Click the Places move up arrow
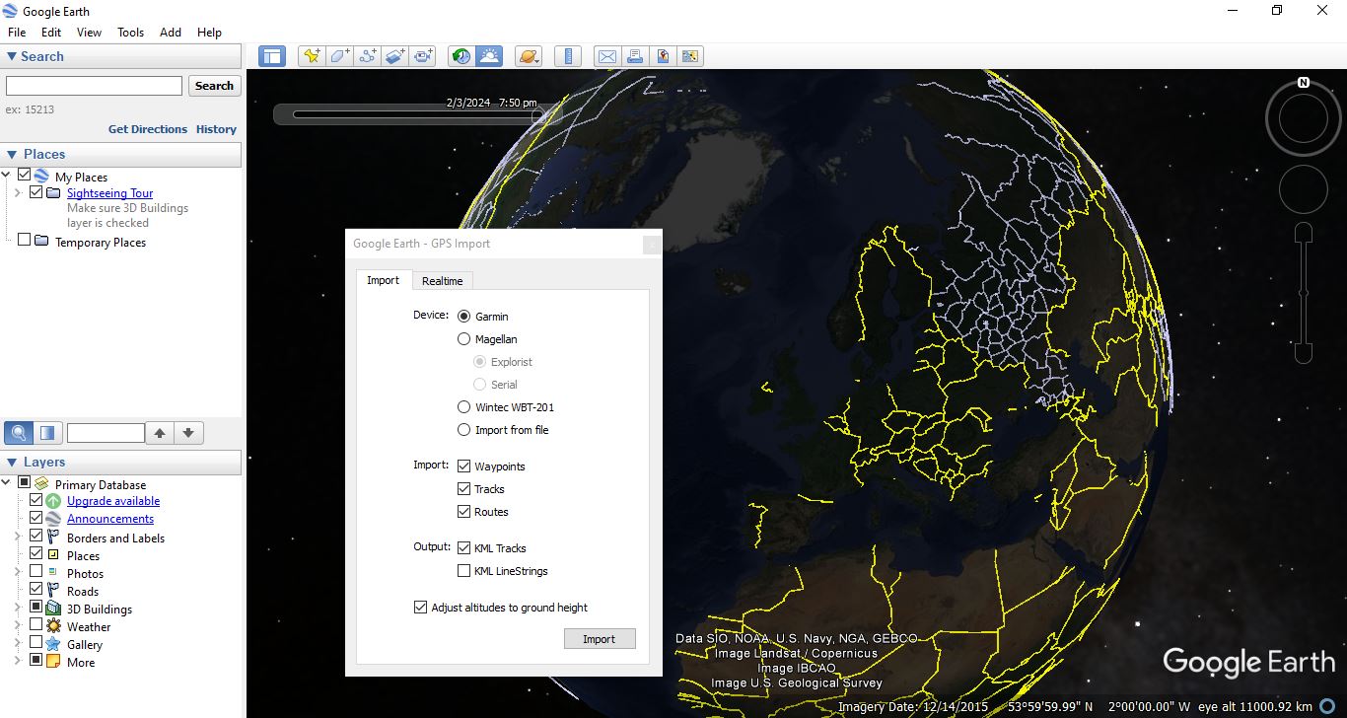1347x718 pixels. 160,432
